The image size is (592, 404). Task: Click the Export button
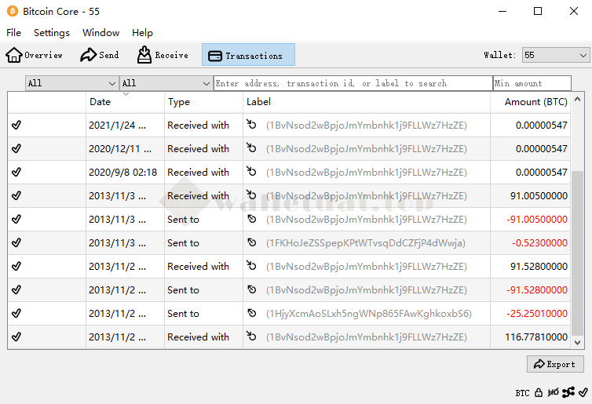(x=554, y=364)
